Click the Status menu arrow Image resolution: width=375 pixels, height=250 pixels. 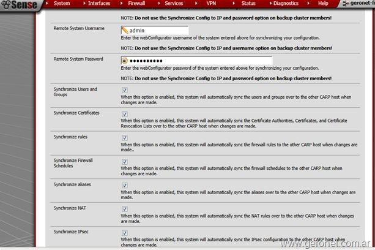click(x=234, y=3)
